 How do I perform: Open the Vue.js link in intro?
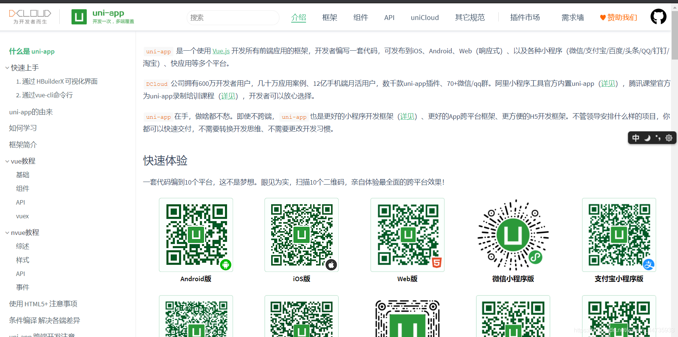click(x=221, y=51)
